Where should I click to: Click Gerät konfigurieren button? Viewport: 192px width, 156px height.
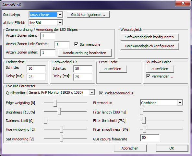[88, 15]
